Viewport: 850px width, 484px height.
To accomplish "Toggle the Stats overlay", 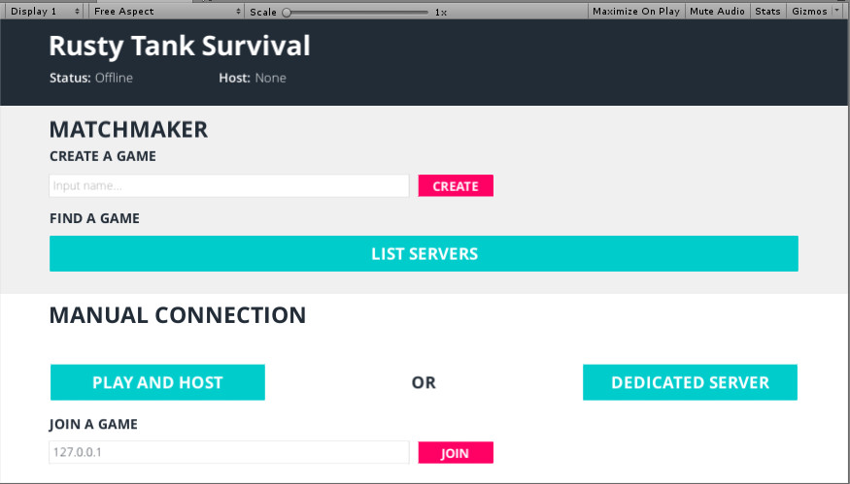I will coord(767,12).
